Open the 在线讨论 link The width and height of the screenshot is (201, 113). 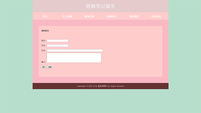(156, 16)
